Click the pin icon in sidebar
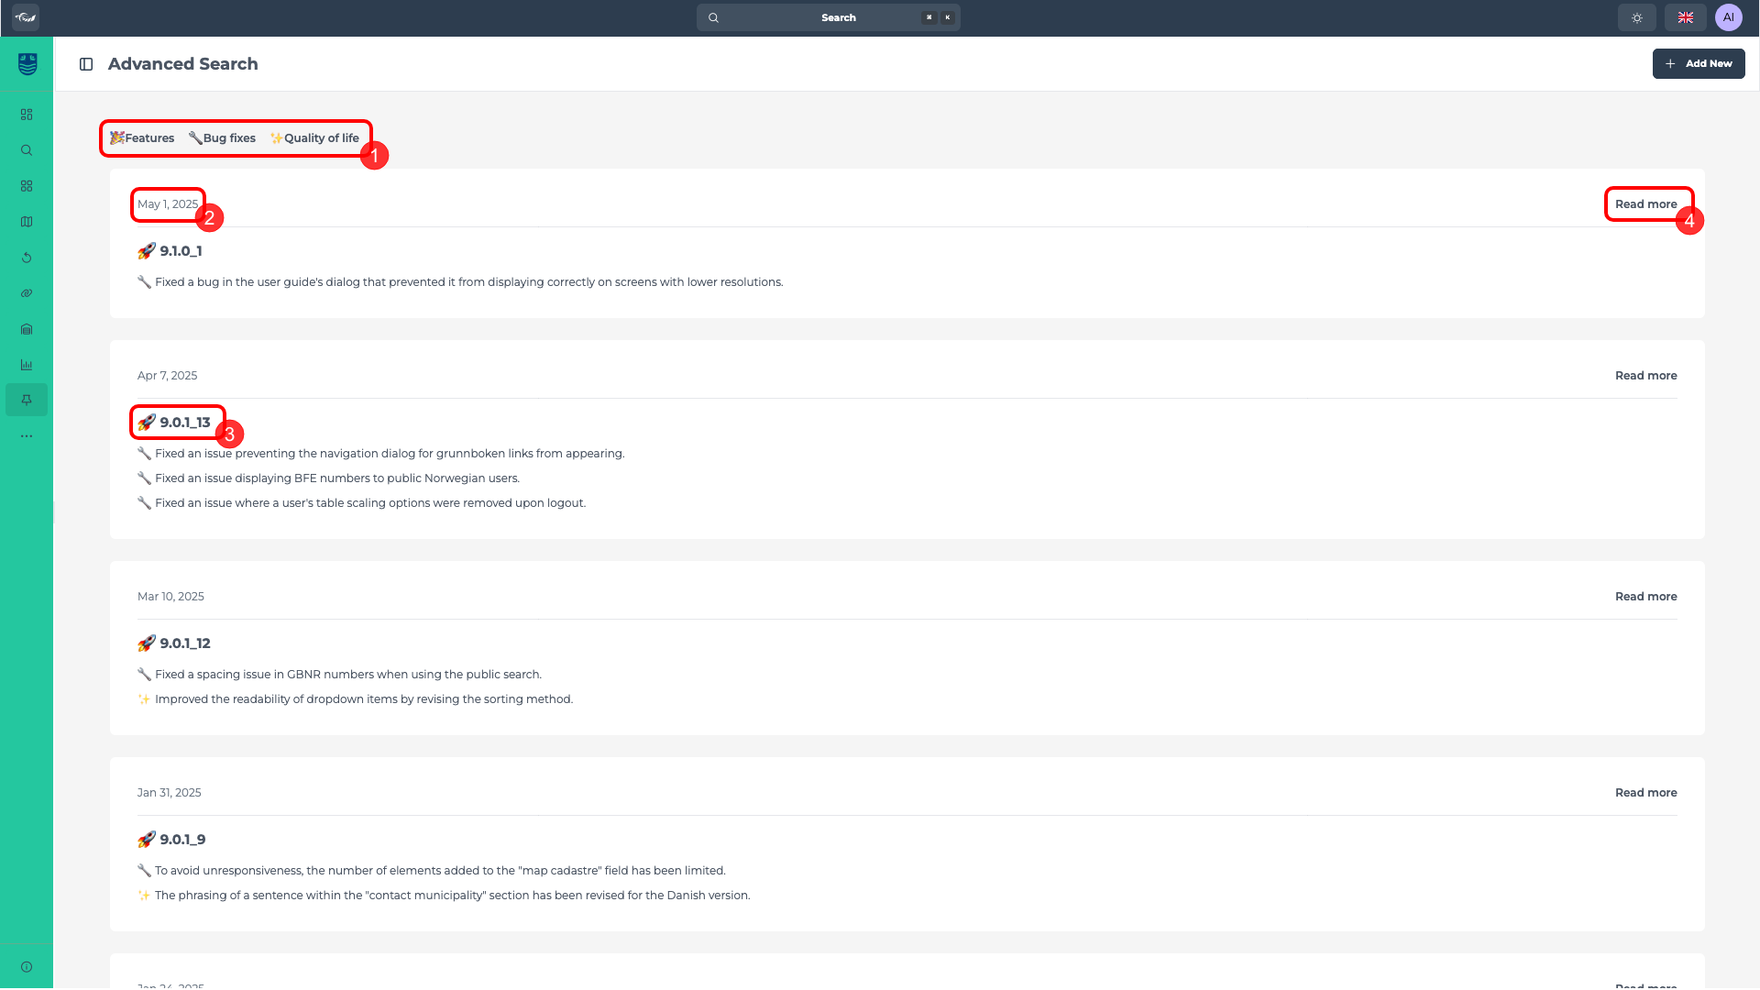The image size is (1760, 990). click(x=27, y=400)
